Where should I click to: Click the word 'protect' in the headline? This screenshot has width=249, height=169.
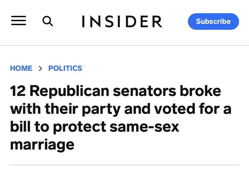point(81,127)
